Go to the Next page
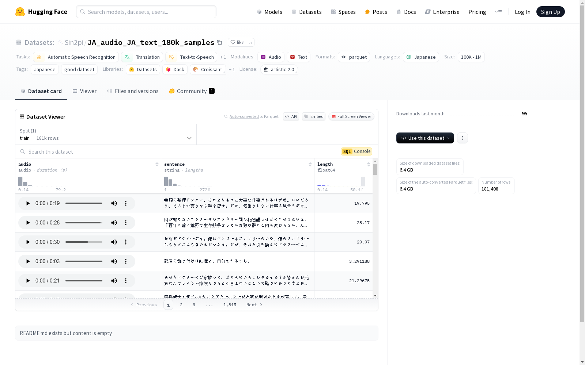Screen dimensions: 585x365 point(254,305)
